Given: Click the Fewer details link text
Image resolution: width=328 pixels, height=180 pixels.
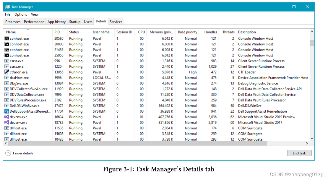Looking at the screenshot, I should [23, 153].
